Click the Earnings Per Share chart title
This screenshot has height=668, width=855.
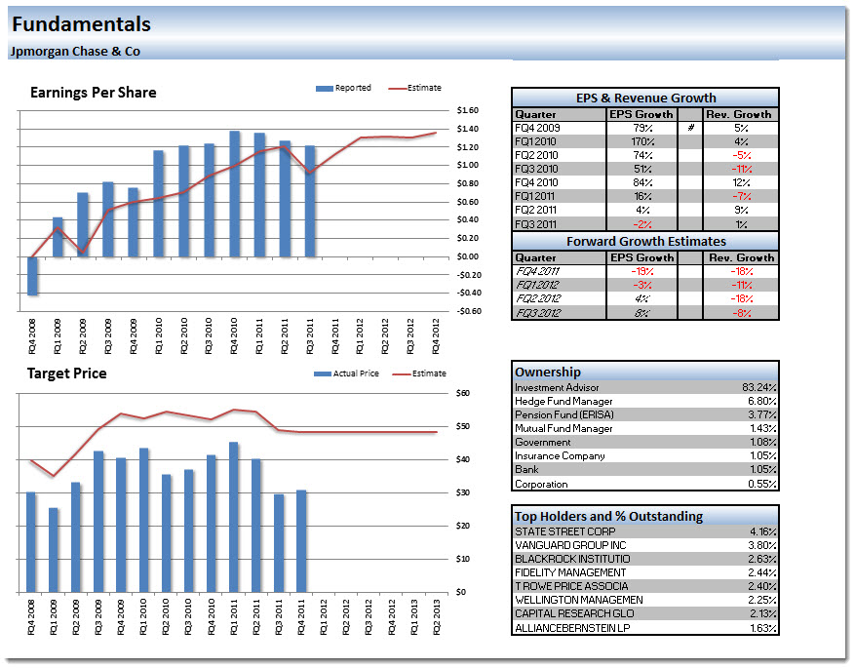coord(94,93)
